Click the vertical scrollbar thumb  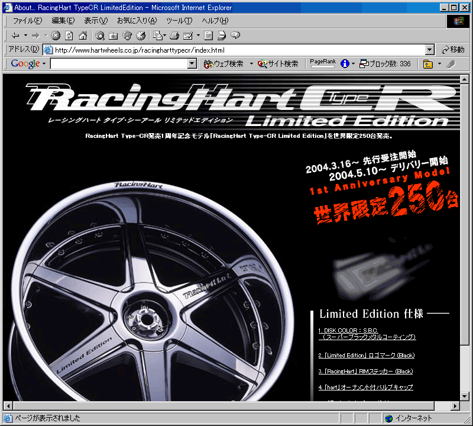464,214
